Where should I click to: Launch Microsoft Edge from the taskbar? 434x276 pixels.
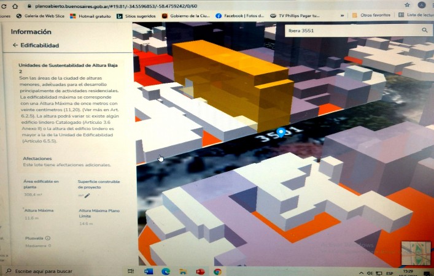coord(166,271)
